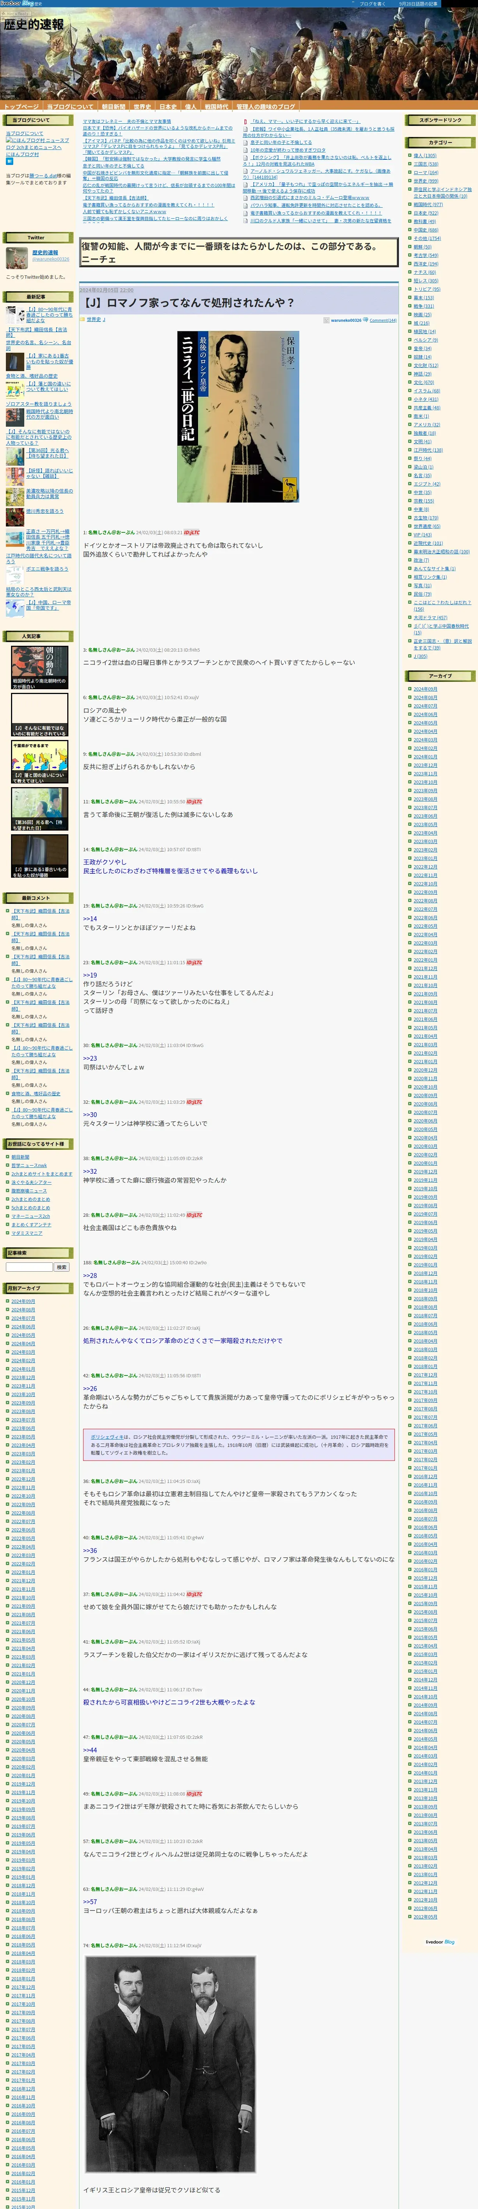Open the 朝目新聞 nav tab
This screenshot has height=2209, width=478.
pos(114,107)
